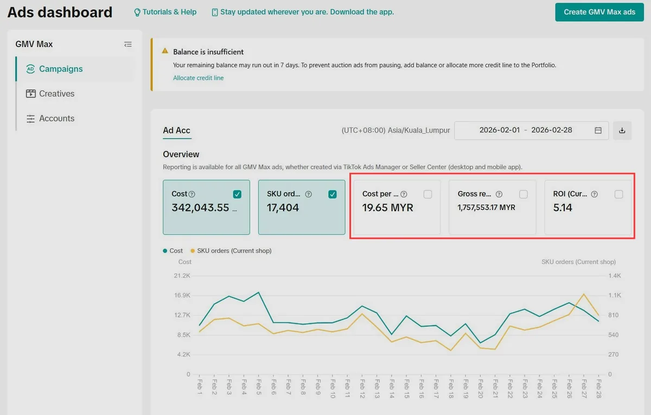Click the ROI value 5.14
Viewport: 651px width, 415px height.
(563, 208)
